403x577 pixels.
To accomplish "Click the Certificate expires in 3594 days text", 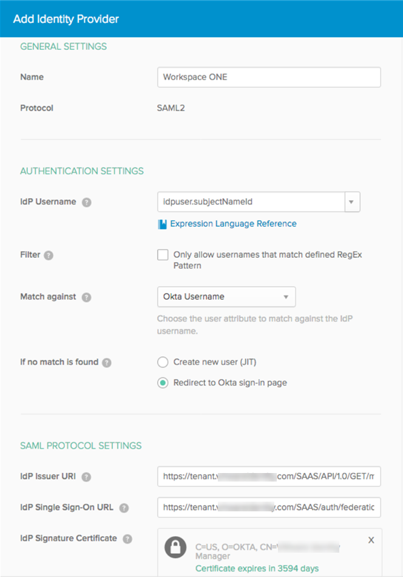I will pyautogui.click(x=257, y=568).
